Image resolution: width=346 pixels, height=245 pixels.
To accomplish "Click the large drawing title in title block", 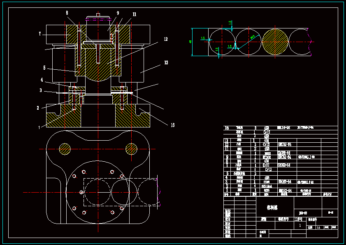I will [272, 207].
